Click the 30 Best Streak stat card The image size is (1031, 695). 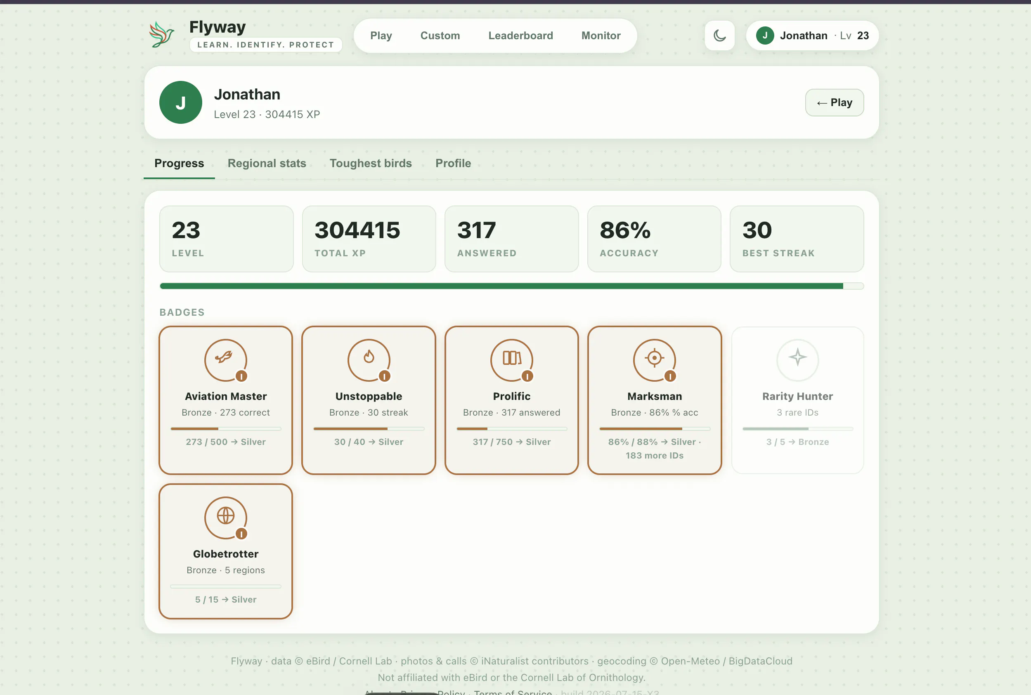coord(797,239)
